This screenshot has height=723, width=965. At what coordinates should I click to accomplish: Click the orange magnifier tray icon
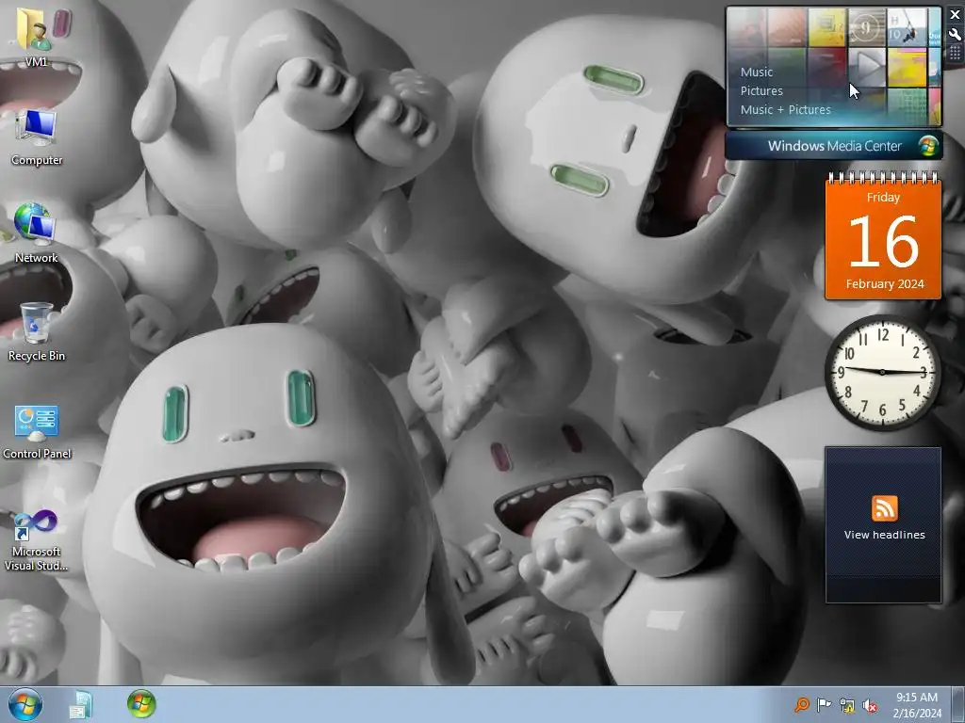click(801, 704)
